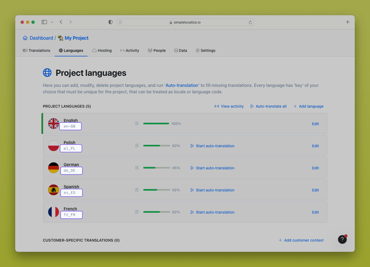Click the de_DE language key badge
The image size is (370, 267).
72,171
